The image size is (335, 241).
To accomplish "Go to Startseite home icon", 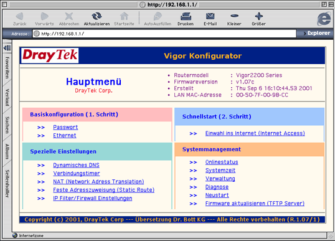I will [124, 16].
